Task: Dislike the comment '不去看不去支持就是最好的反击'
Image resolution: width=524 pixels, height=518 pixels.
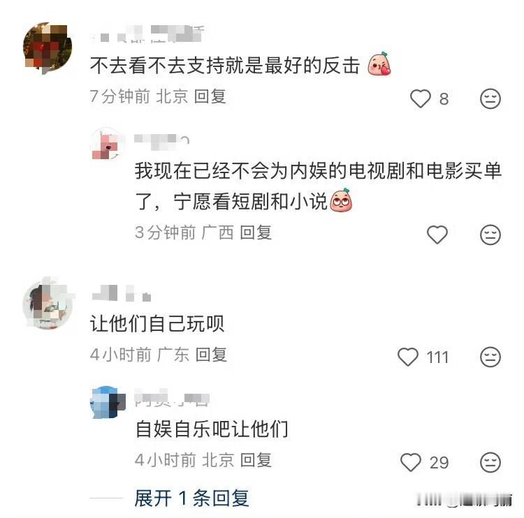Action: (490, 98)
